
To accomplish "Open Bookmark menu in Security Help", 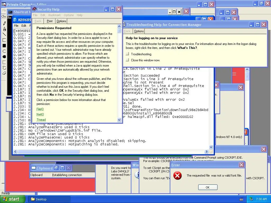I will pyautogui.click(x=55, y=15).
